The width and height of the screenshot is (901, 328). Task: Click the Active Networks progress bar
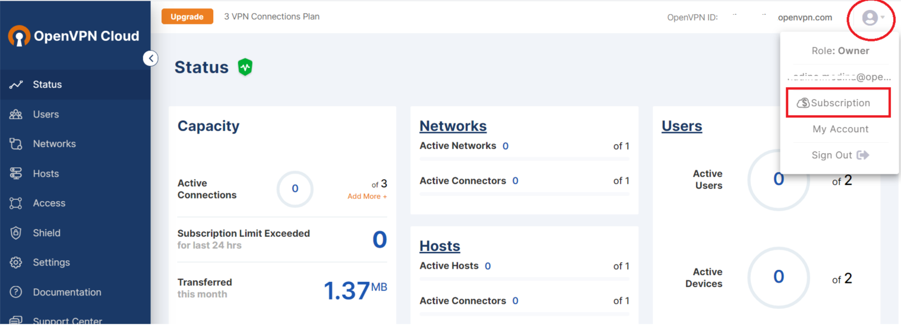(524, 159)
